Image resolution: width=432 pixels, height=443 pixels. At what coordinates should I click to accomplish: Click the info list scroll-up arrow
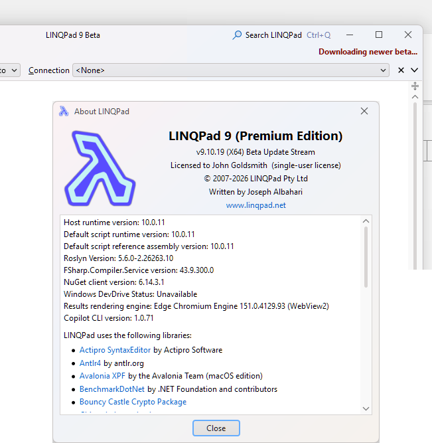coord(366,221)
